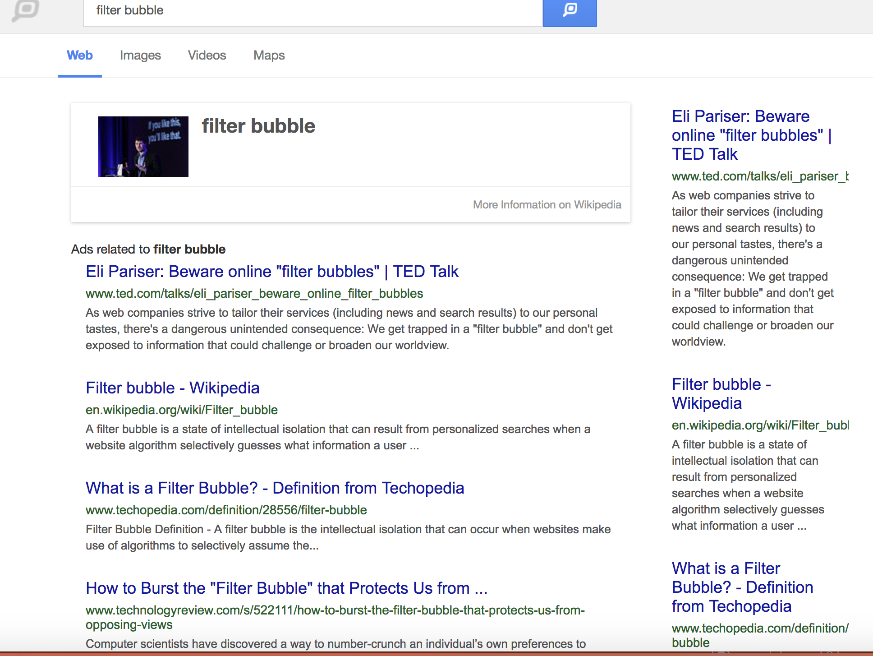
Task: Click technologyreview.com URL under Burst result
Action: click(x=335, y=610)
